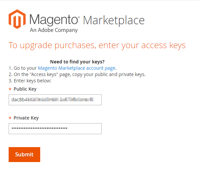The height and width of the screenshot is (173, 199).
Task: Click the orange Magento hexagon logo icon
Action: (17, 19)
